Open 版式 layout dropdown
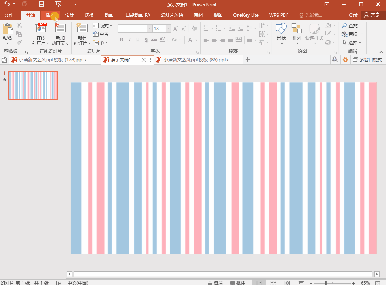Image resolution: width=386 pixels, height=285 pixels. click(x=102, y=25)
